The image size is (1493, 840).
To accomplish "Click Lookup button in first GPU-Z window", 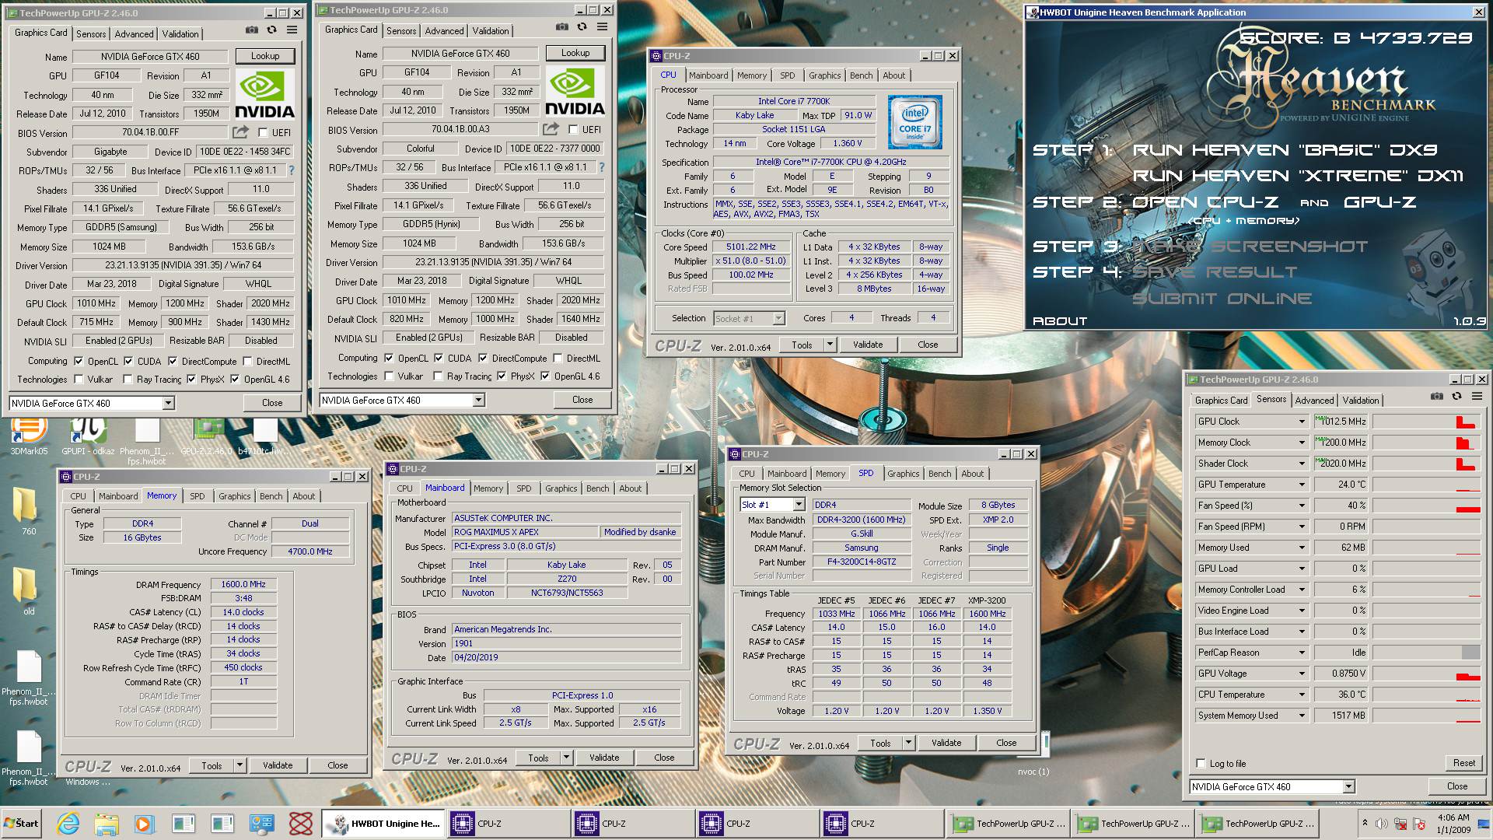I will [x=265, y=56].
